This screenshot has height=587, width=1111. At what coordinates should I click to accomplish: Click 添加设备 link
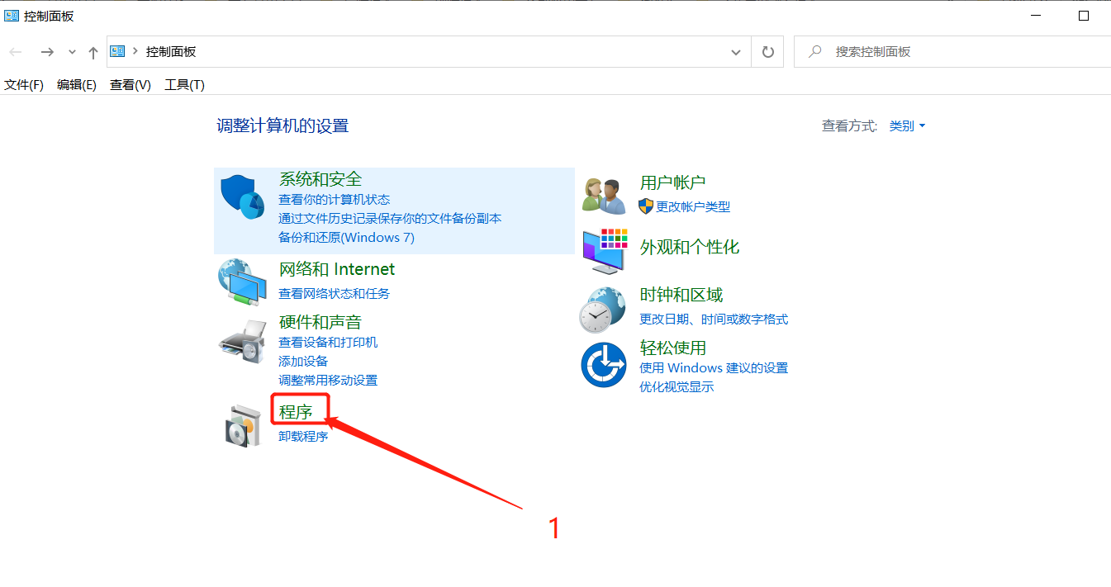coord(303,361)
